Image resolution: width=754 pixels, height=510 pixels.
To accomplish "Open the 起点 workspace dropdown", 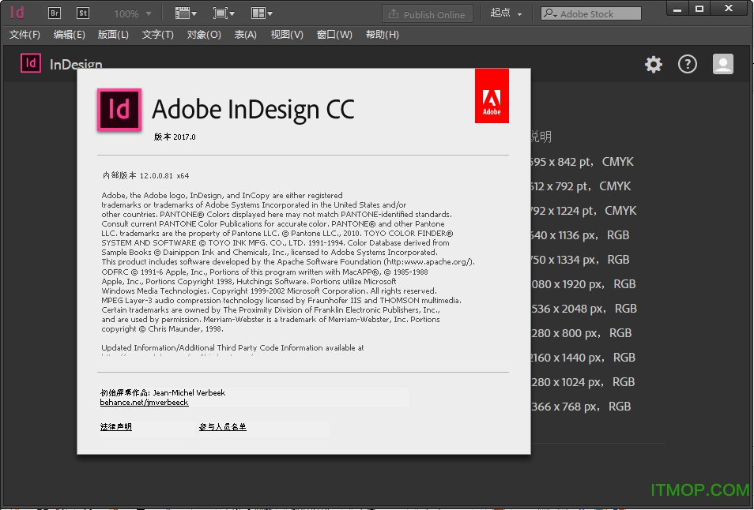I will (506, 13).
